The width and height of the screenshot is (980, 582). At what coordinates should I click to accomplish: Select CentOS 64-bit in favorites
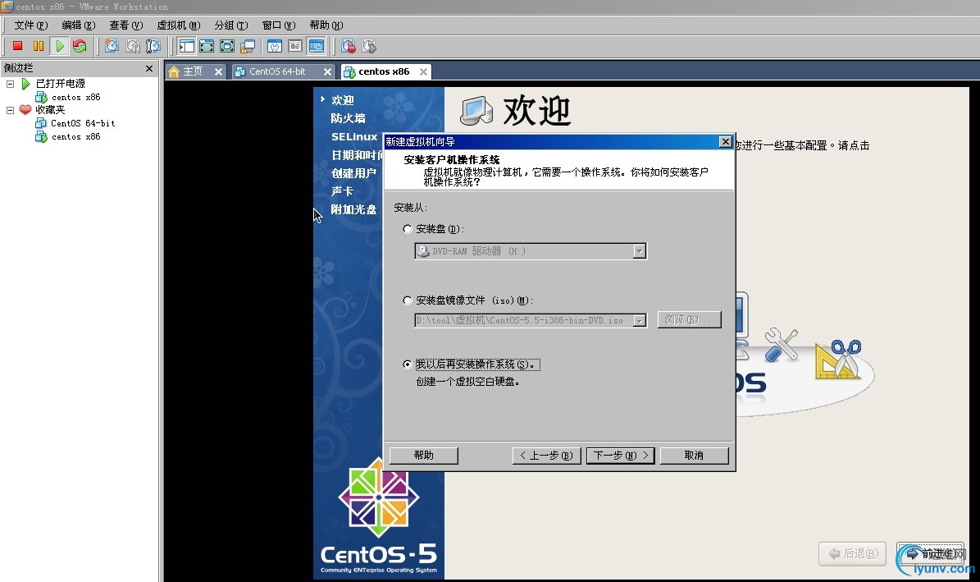pyautogui.click(x=83, y=123)
